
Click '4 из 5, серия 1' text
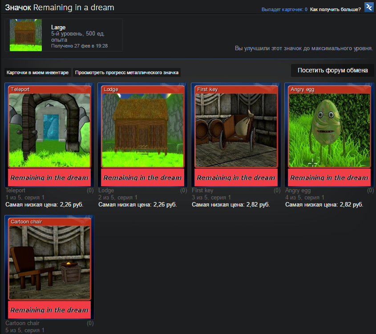[305, 198]
